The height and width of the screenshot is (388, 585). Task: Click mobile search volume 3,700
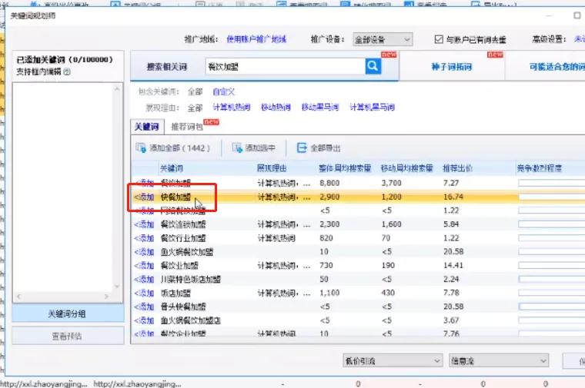[391, 183]
